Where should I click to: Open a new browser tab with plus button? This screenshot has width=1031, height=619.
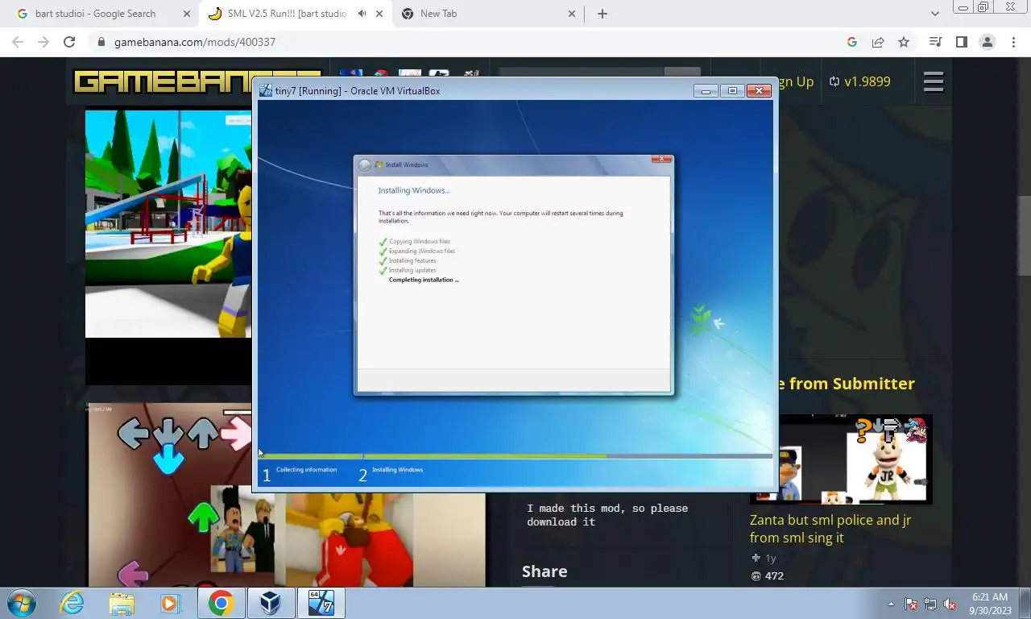pyautogui.click(x=602, y=14)
